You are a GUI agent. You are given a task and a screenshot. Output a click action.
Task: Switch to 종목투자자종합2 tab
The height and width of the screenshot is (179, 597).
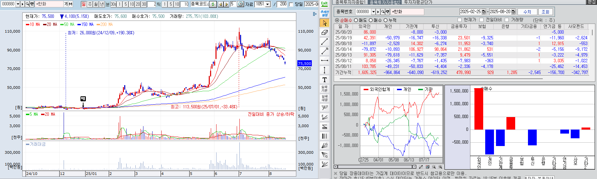pos(385,2)
